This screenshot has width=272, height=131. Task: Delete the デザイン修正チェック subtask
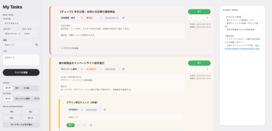click(x=91, y=125)
